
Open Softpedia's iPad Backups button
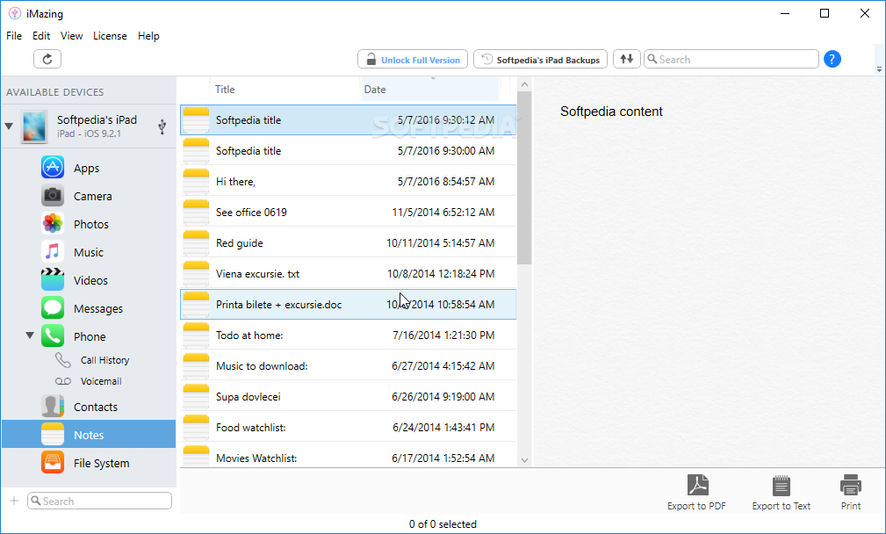point(540,60)
